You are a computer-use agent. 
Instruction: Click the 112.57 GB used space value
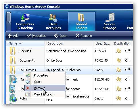click(x=102, y=79)
